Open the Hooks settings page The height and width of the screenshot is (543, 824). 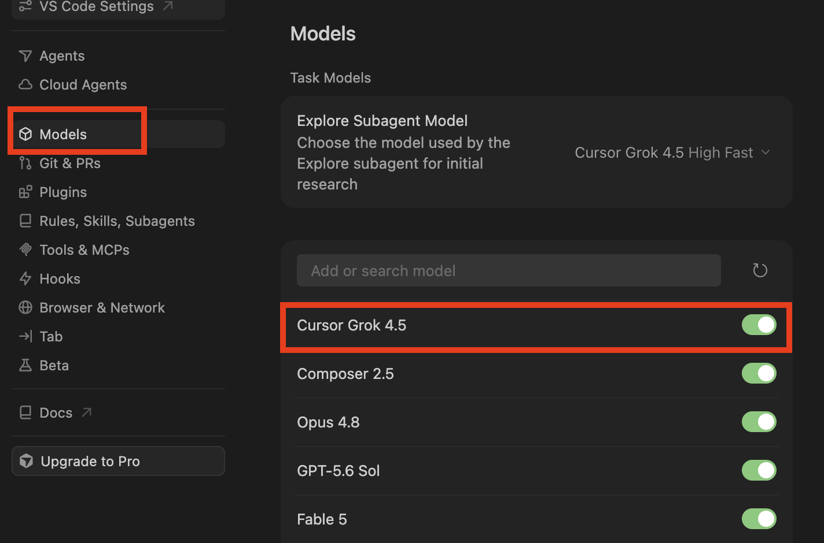118,279
